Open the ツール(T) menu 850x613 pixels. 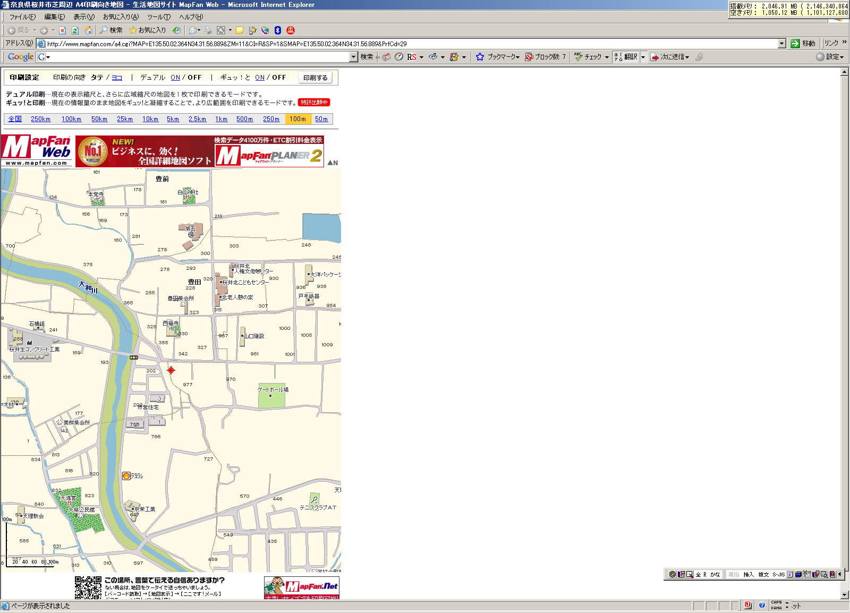[159, 17]
